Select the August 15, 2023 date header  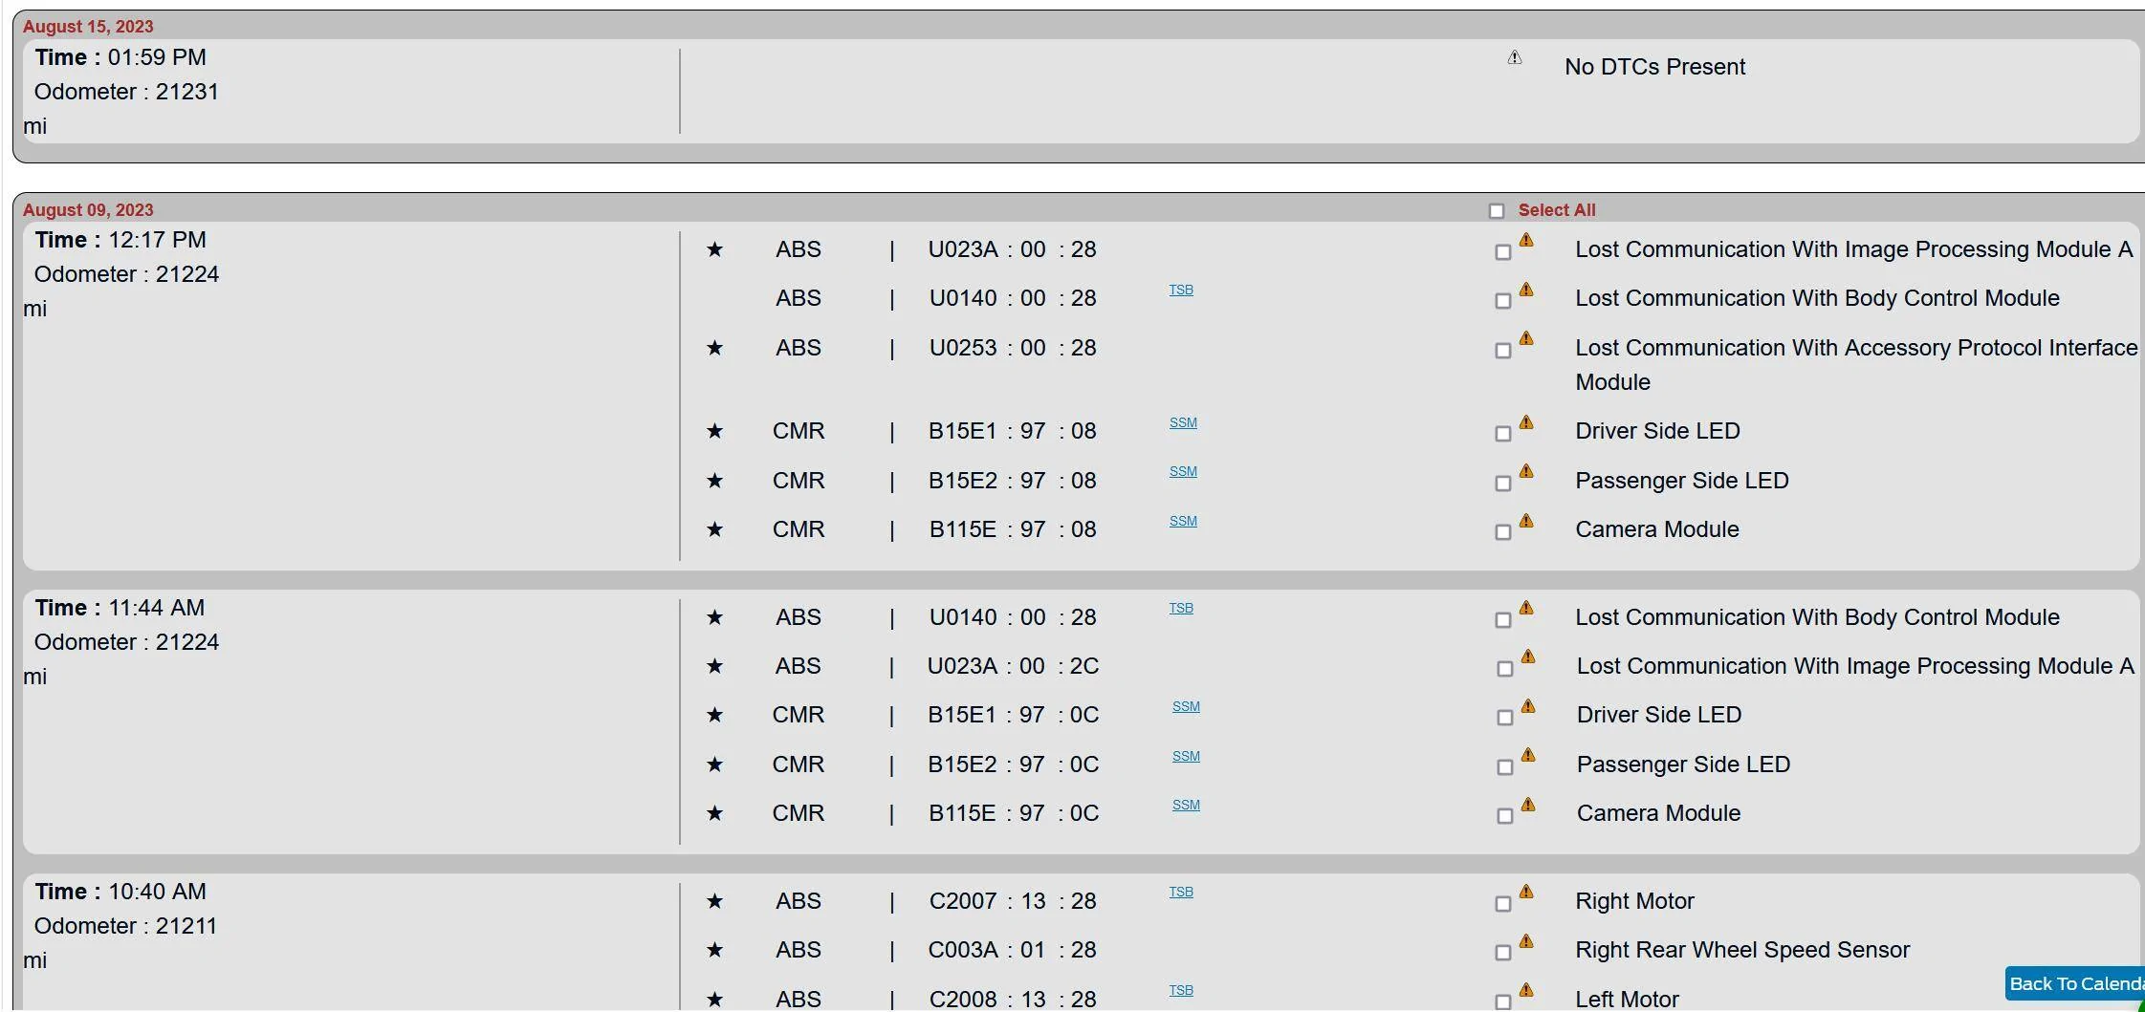tap(88, 27)
